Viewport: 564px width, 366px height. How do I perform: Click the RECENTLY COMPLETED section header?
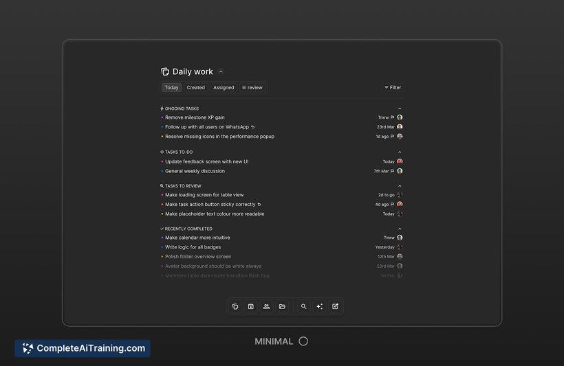point(188,229)
